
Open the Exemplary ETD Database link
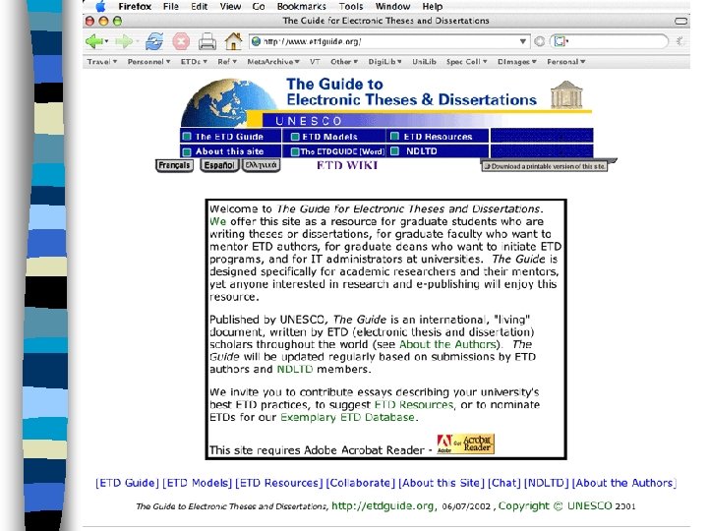click(x=347, y=417)
